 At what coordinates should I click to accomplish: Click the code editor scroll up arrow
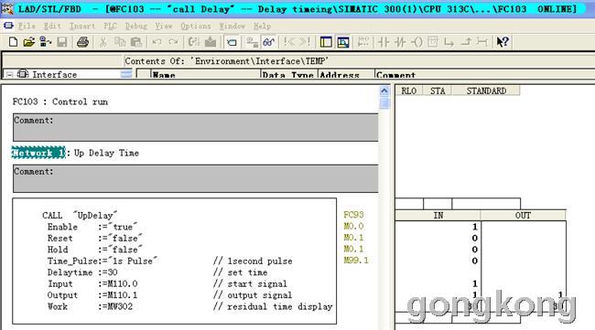384,90
